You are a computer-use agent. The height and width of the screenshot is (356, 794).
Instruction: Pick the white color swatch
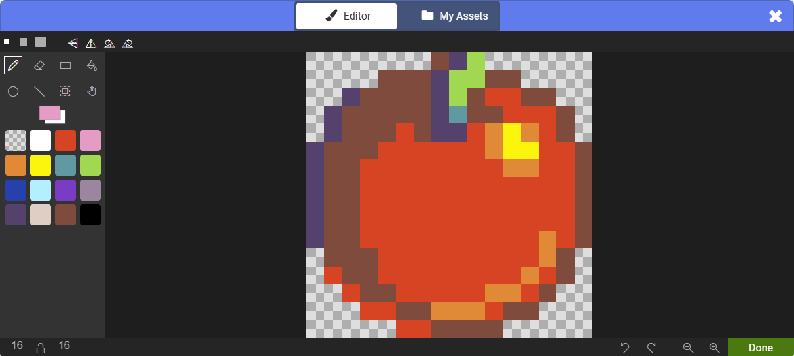tap(41, 140)
